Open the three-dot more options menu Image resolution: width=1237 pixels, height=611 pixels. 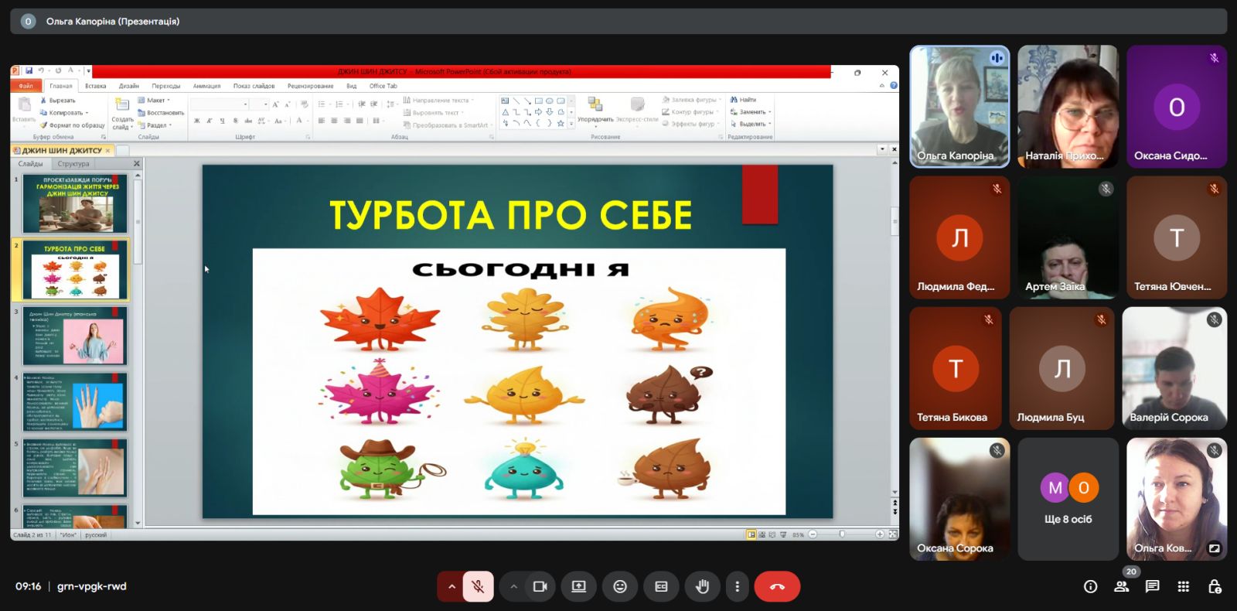[x=737, y=586]
